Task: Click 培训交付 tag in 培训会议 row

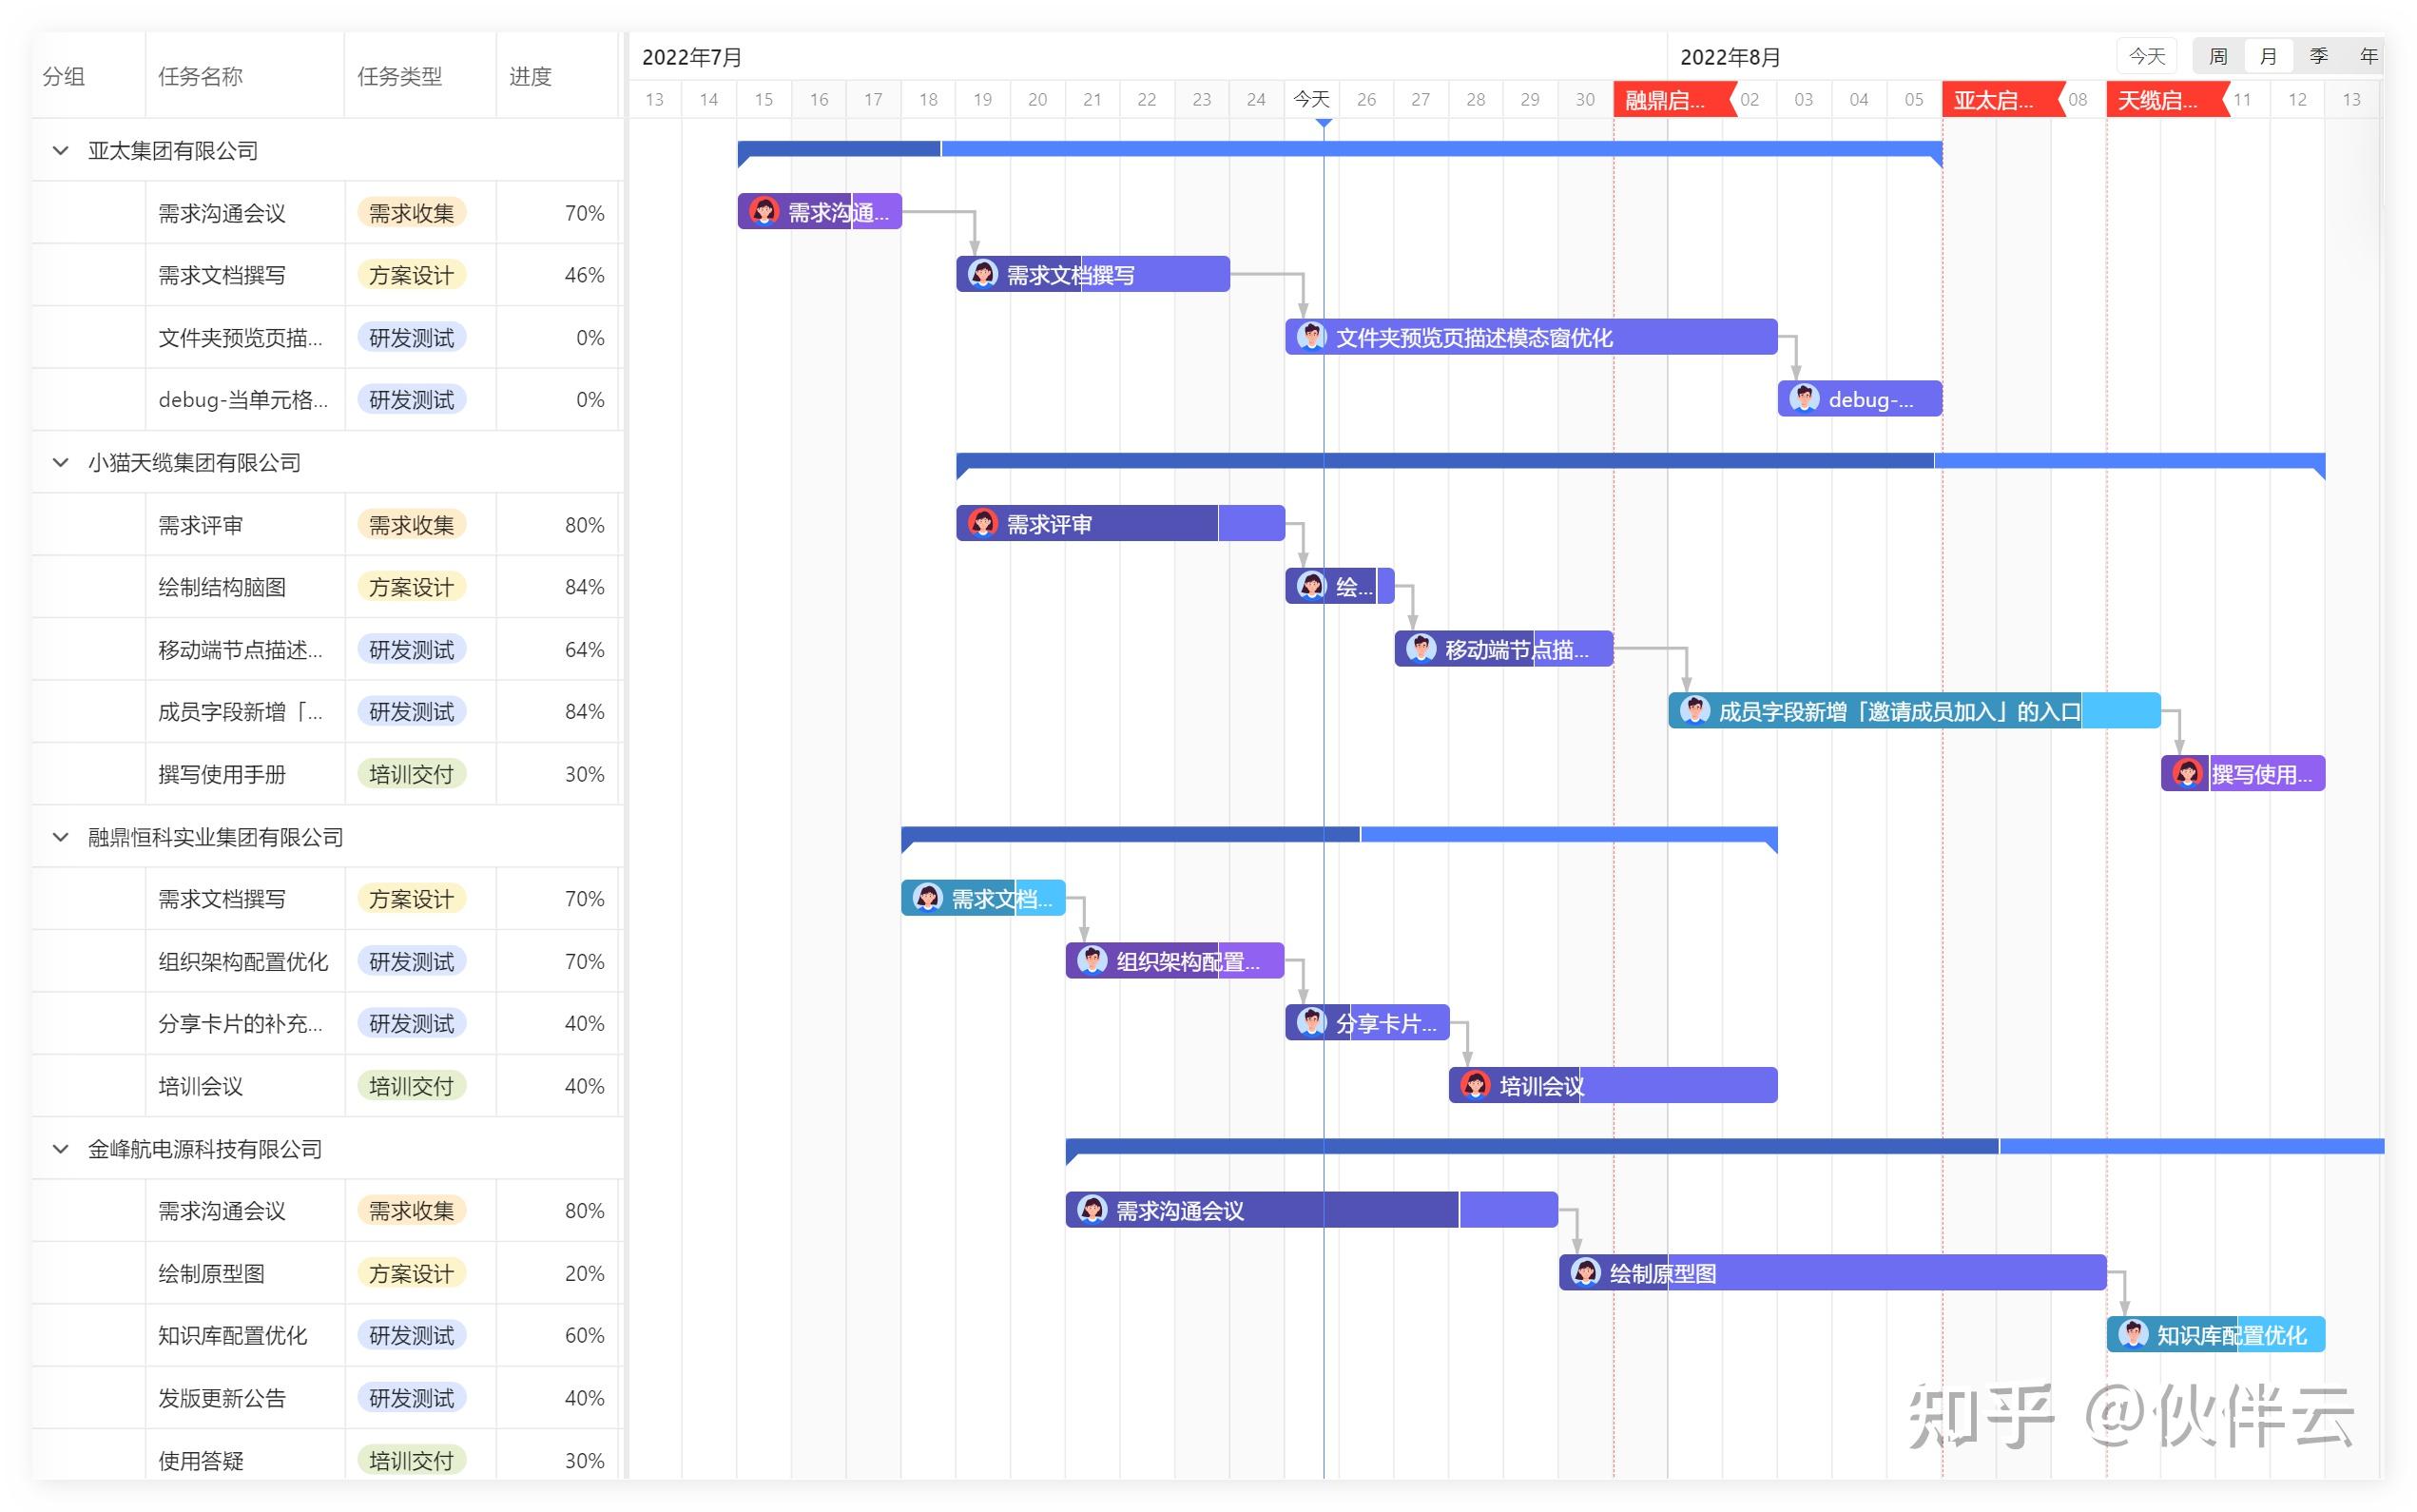Action: (411, 1086)
